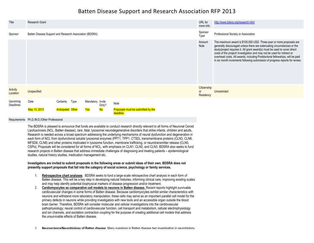Screen dimensions: 314x243
Task: Select the highlighted "Other" type value
Action: (74, 110)
